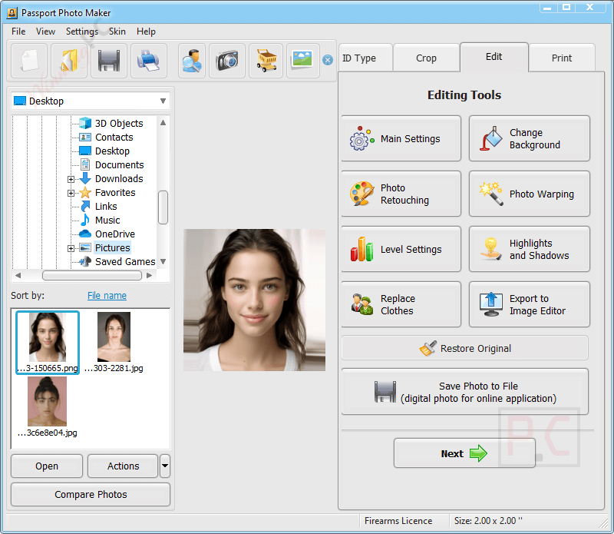Open Main Settings editing tool

401,138
